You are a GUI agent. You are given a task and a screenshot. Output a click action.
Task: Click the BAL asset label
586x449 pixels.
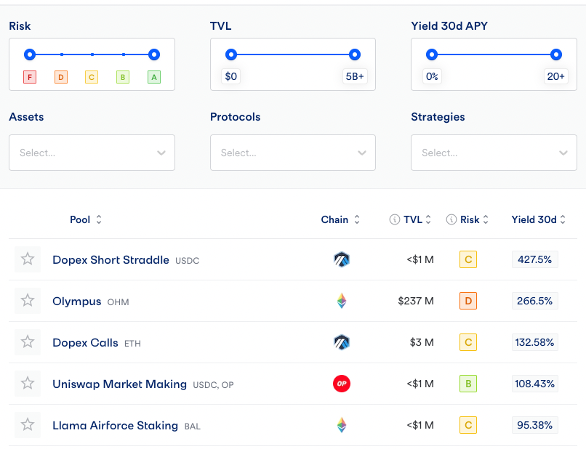(193, 426)
